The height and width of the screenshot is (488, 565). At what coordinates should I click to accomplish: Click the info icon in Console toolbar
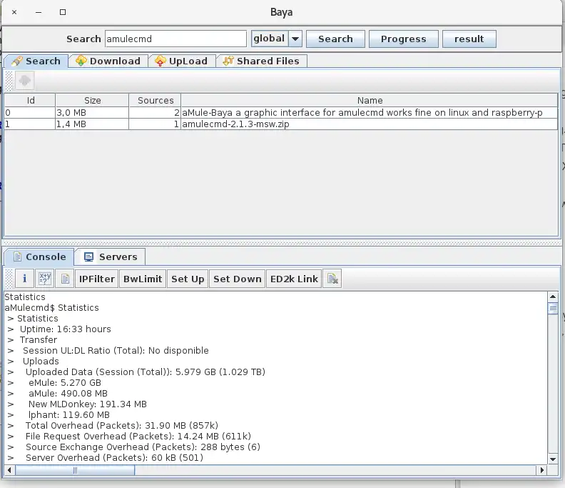click(x=24, y=279)
